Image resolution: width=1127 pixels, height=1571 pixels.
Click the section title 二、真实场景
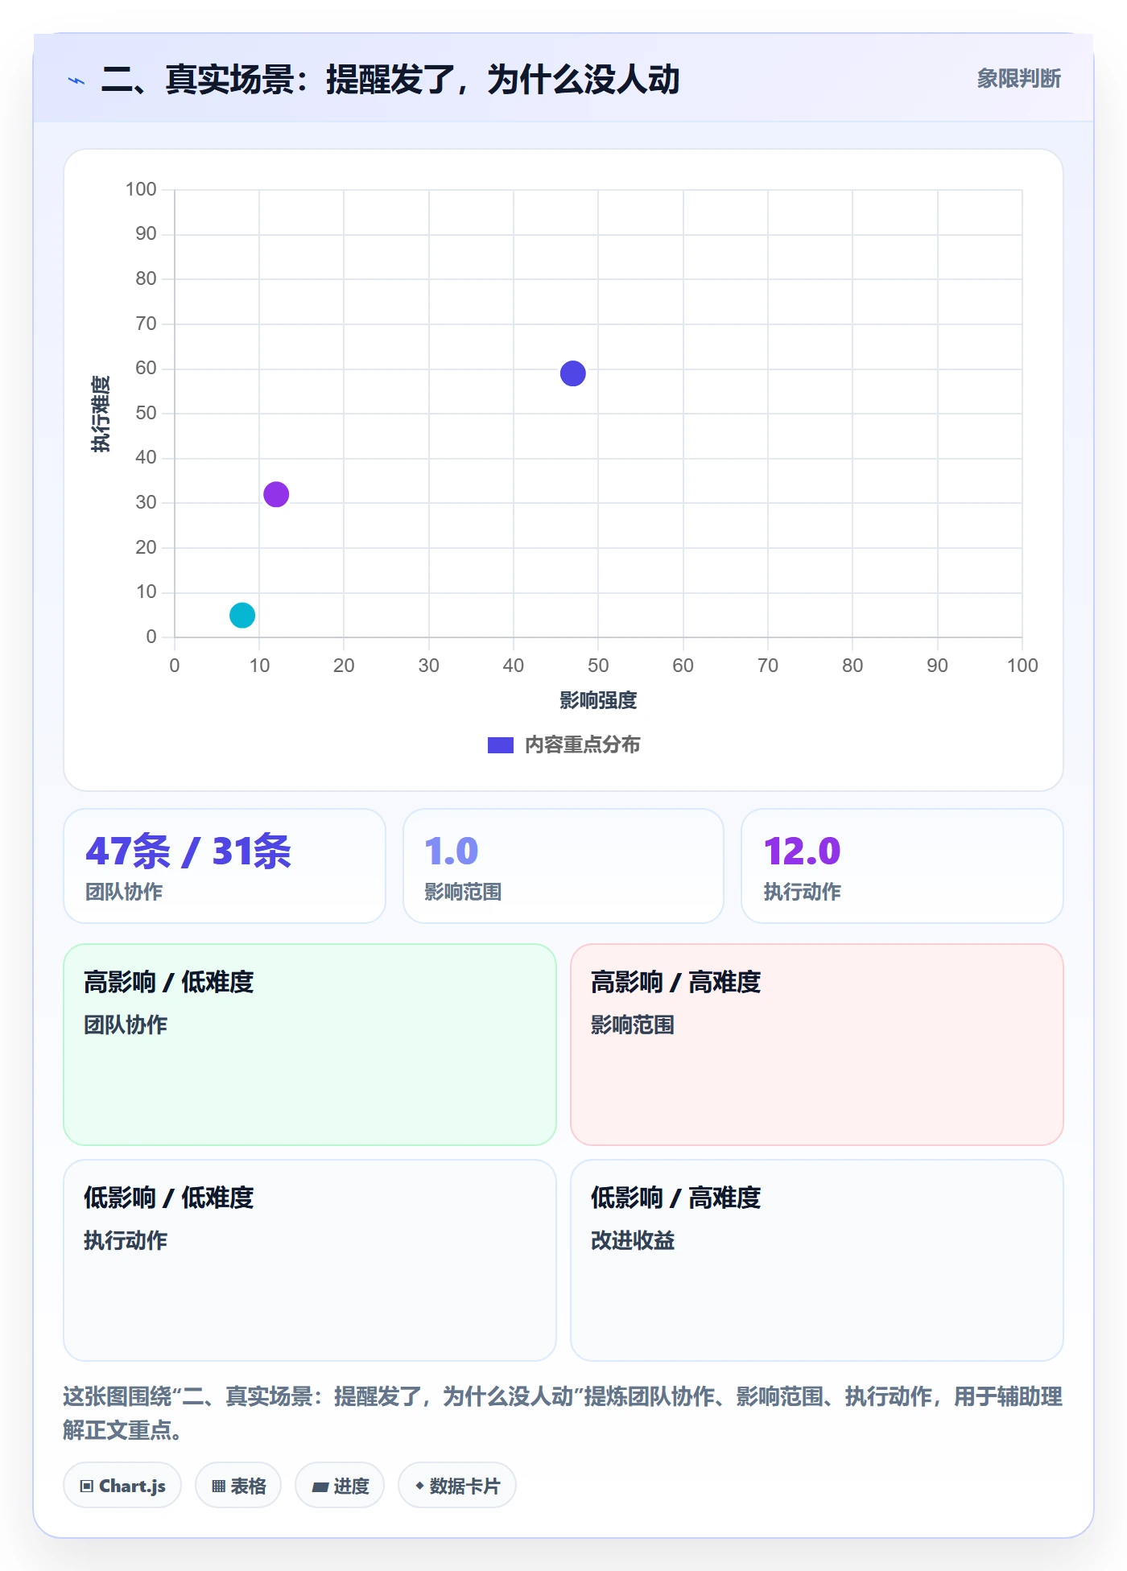[x=390, y=80]
